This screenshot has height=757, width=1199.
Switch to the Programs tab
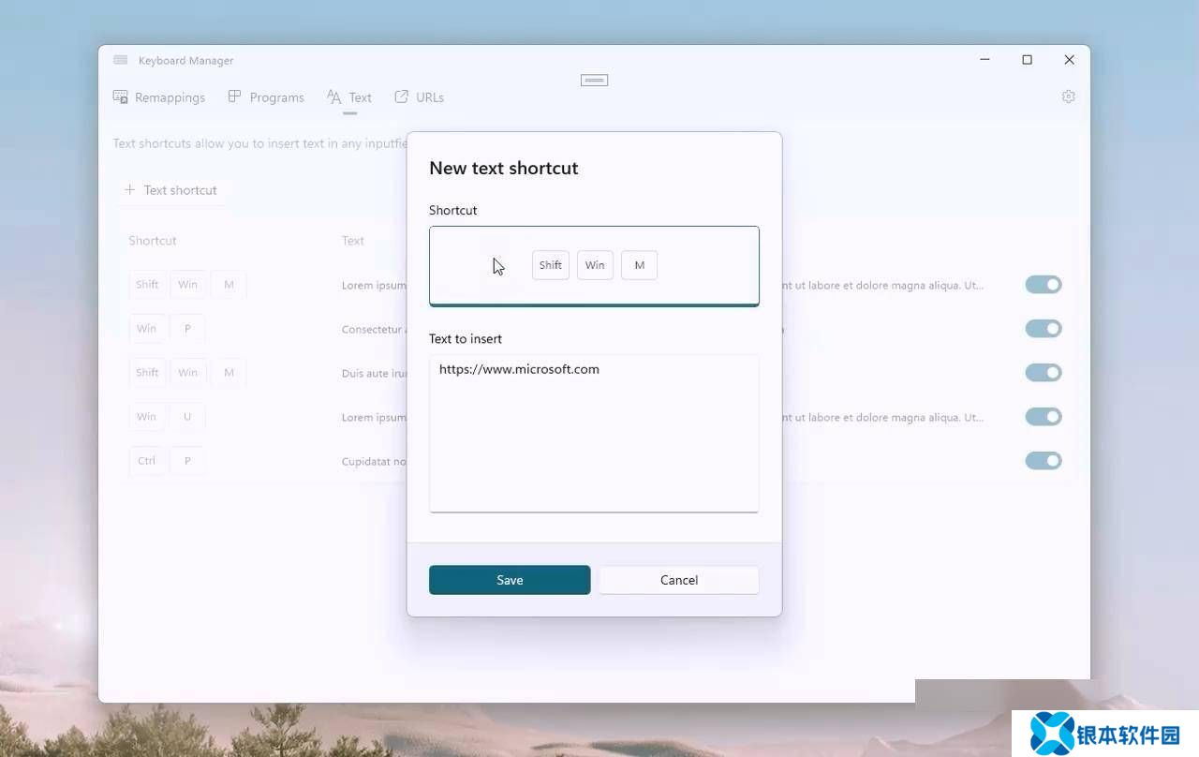click(x=276, y=97)
